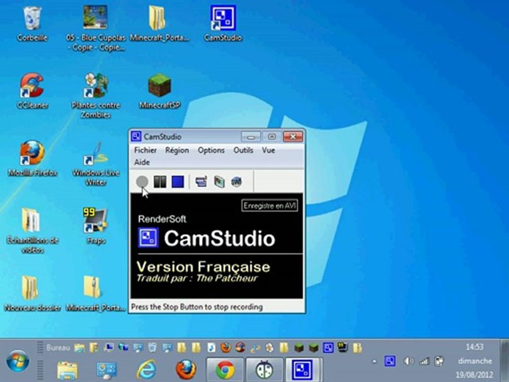
Task: Open Windows Explorer from the taskbar
Action: click(67, 370)
